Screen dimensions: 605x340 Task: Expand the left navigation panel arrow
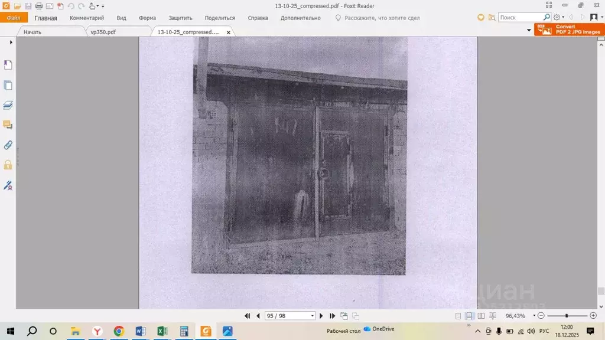tap(11, 42)
